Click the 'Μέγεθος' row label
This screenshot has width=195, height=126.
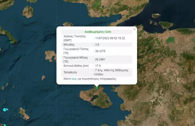tap(69, 45)
